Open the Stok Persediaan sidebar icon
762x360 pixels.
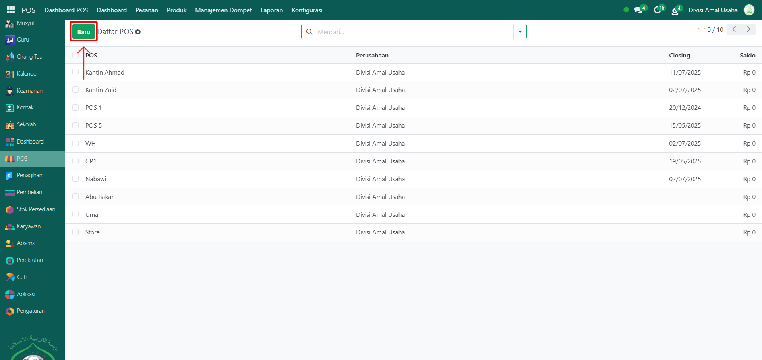click(x=10, y=209)
